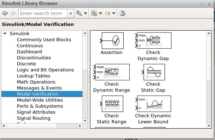Screen dimensions: 215x140
Task: Select Commonly Used Blocks library
Action: pos(44,40)
